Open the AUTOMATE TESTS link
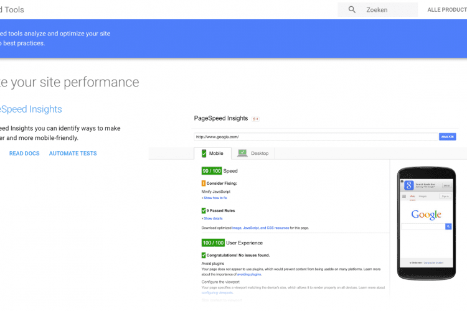467x311 pixels. point(73,153)
